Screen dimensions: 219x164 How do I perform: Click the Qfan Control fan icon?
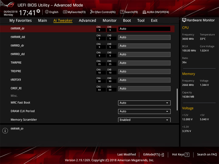[92, 12]
